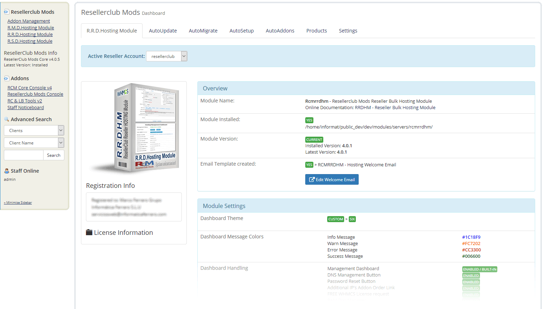Click the RCMRRDHM - Hosting Welcome Email text
Image resolution: width=544 pixels, height=309 pixels.
point(357,165)
